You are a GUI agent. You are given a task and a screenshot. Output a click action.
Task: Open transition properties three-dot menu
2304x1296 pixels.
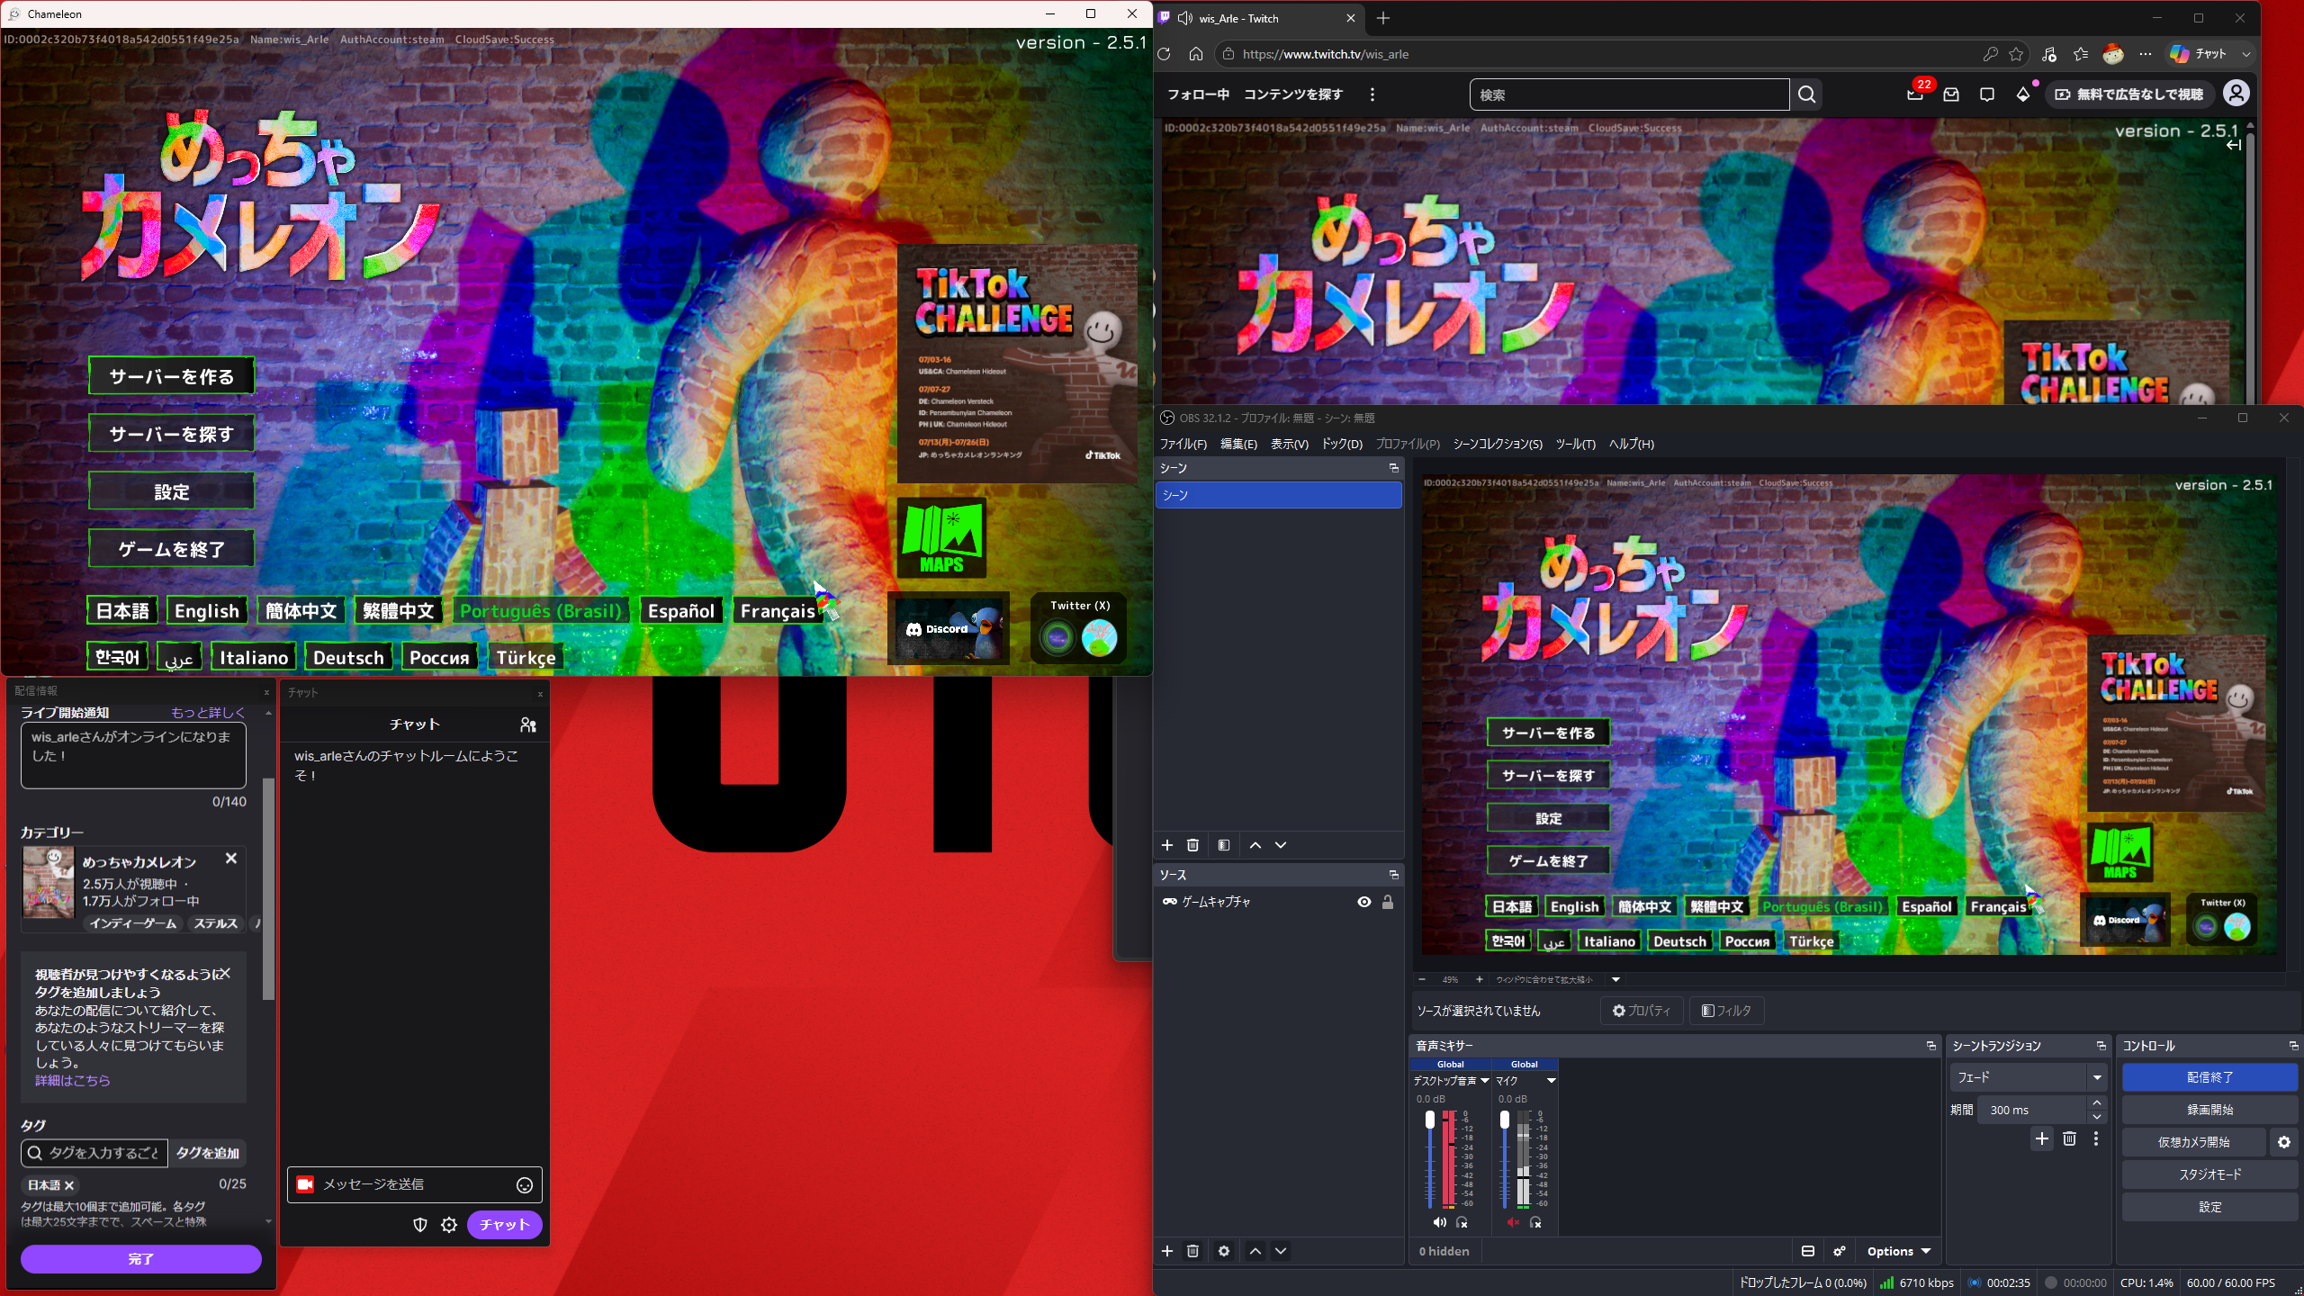coord(2096,1138)
